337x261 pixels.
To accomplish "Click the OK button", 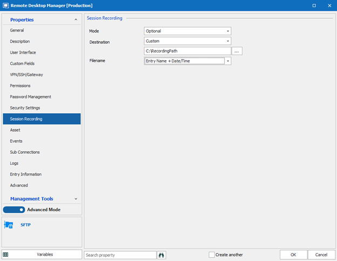I will pos(293,255).
